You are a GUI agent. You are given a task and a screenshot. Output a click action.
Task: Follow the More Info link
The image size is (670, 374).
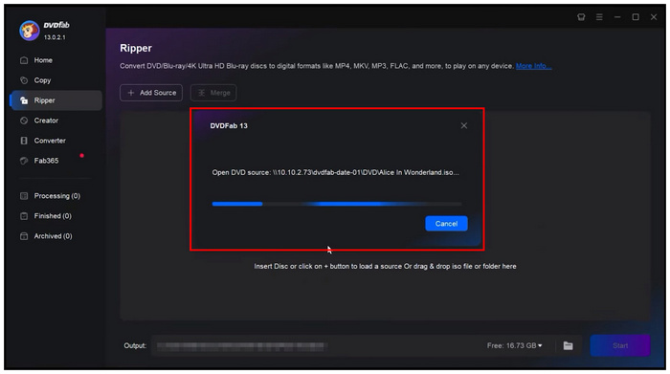(533, 66)
